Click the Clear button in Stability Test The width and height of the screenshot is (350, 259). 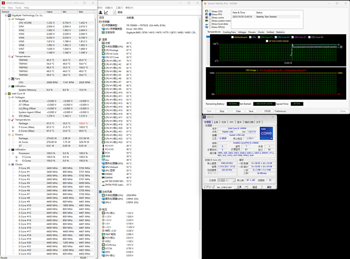click(238, 111)
